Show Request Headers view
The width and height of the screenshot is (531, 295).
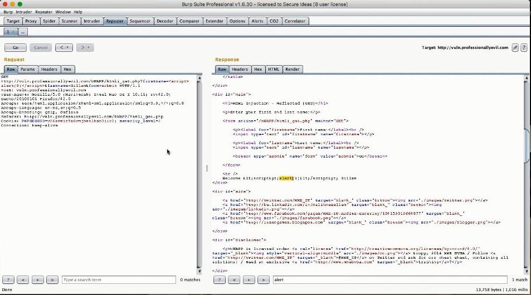[x=49, y=70]
